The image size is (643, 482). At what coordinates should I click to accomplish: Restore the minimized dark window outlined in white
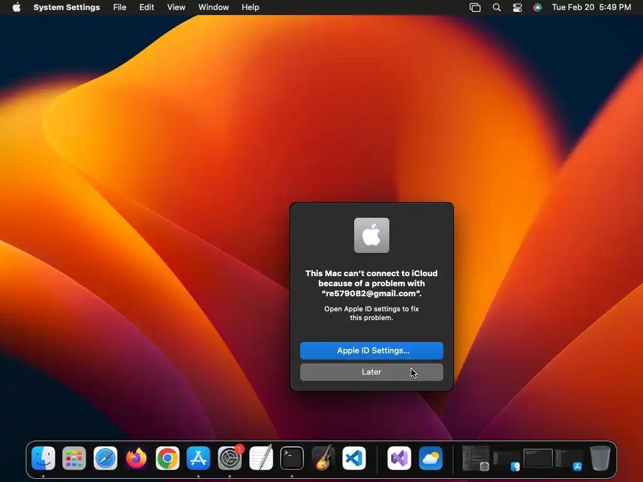point(538,458)
